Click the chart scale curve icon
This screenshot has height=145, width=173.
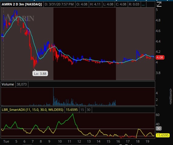click(x=159, y=5)
